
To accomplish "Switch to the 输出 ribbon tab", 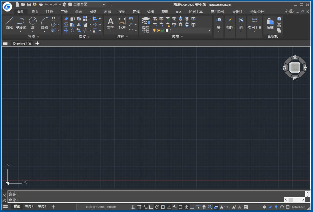I will tap(150, 12).
